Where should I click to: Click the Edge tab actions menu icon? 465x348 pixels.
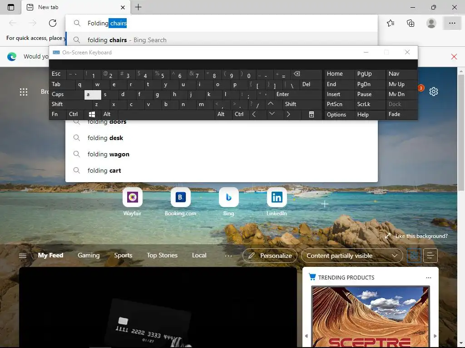11,7
